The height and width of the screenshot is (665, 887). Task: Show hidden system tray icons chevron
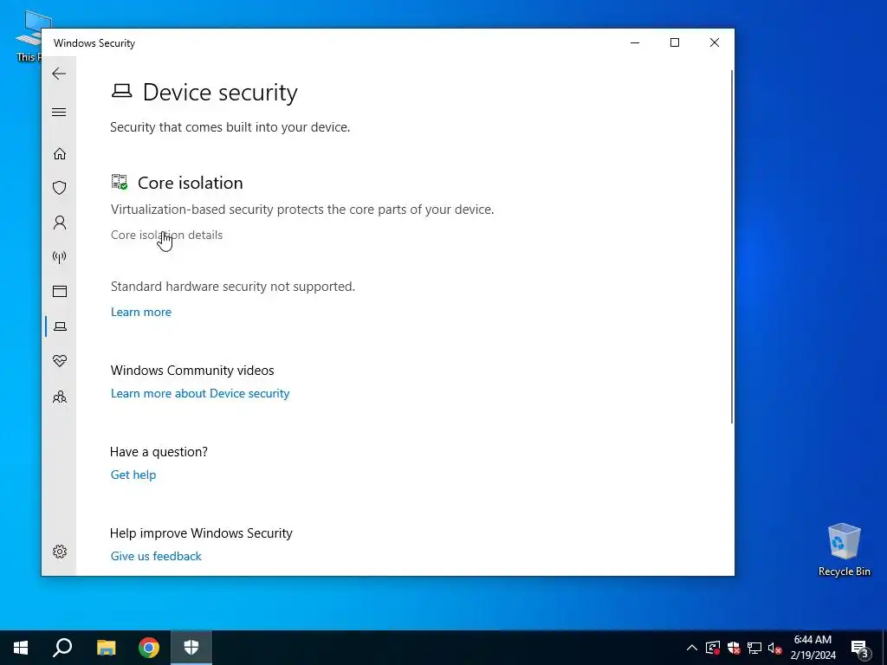click(692, 648)
